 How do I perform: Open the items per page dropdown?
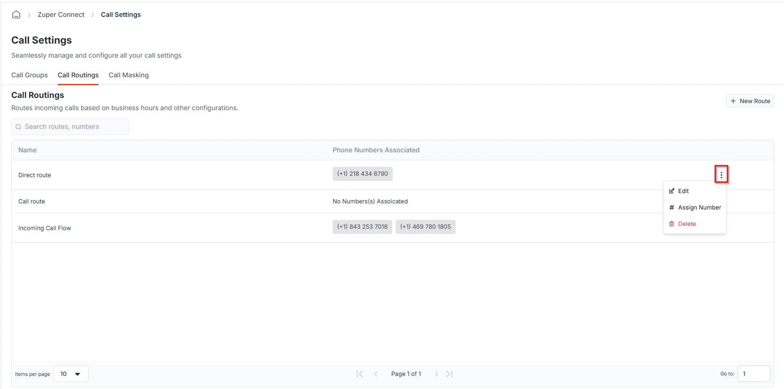pos(71,374)
